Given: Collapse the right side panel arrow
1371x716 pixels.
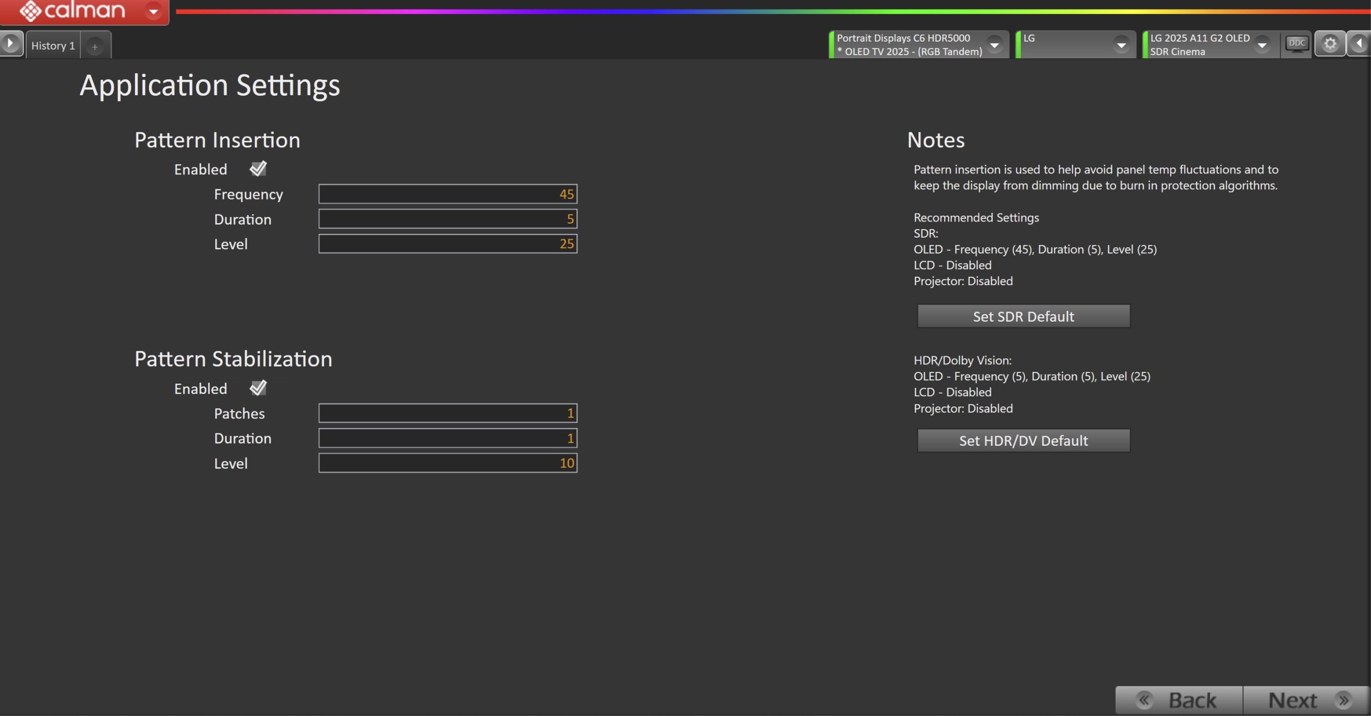Looking at the screenshot, I should pyautogui.click(x=1359, y=44).
